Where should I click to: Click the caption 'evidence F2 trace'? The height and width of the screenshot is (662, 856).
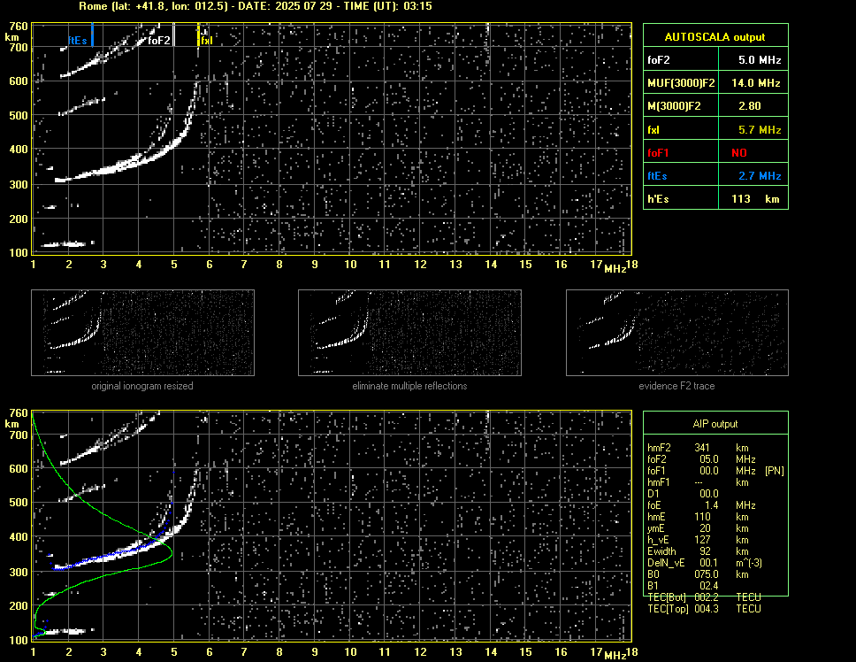677,386
